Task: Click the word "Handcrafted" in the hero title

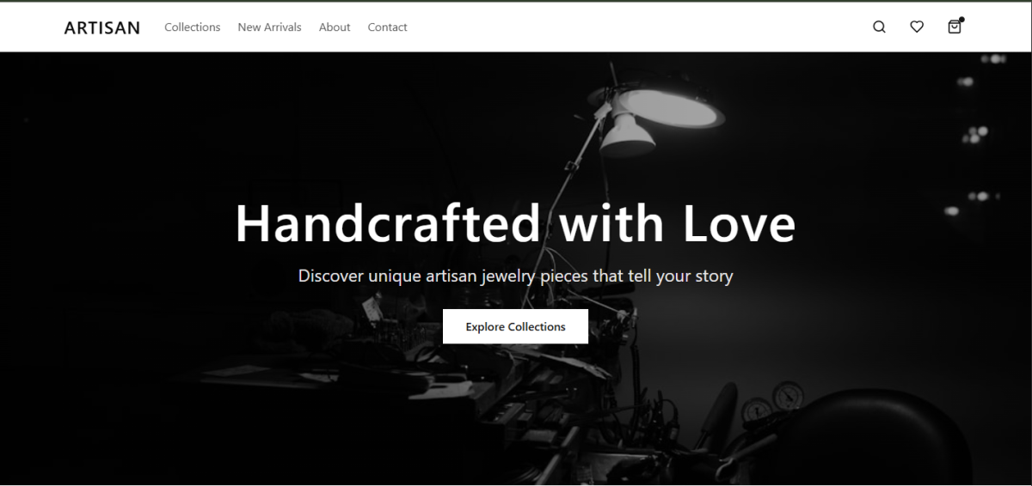Action: pyautogui.click(x=388, y=223)
